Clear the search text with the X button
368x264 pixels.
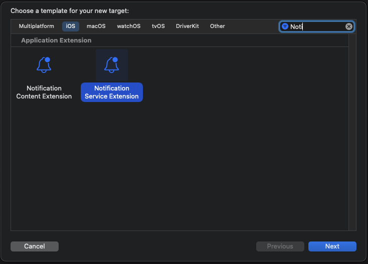349,26
